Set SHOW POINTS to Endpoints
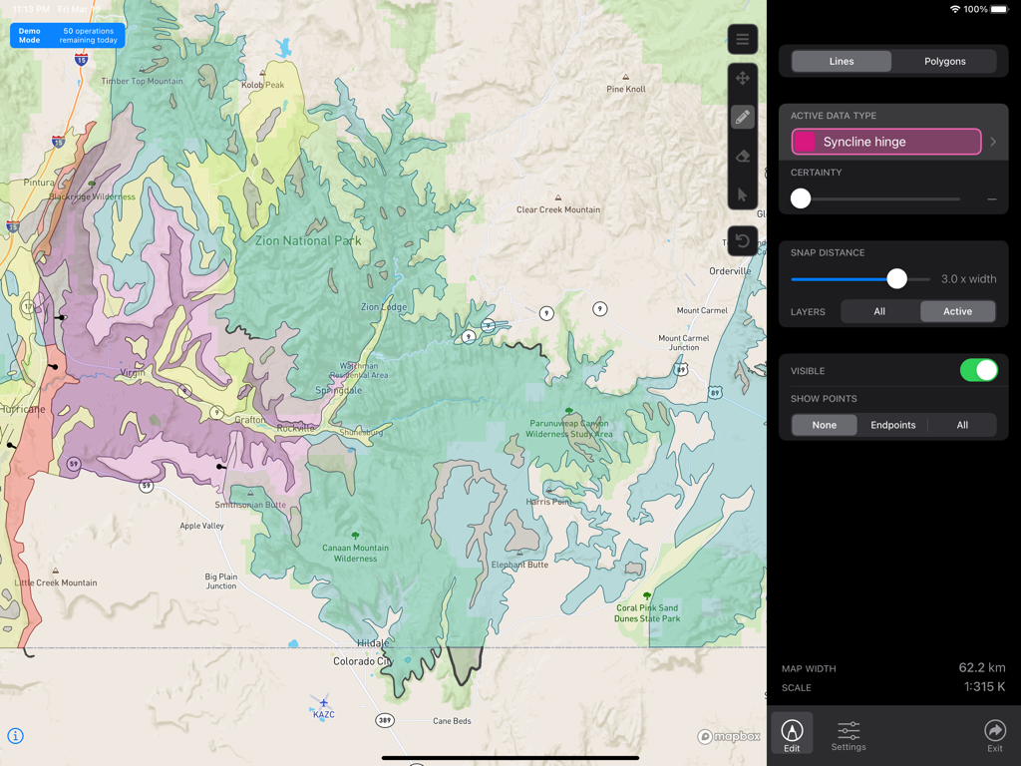The image size is (1021, 766). pos(892,424)
